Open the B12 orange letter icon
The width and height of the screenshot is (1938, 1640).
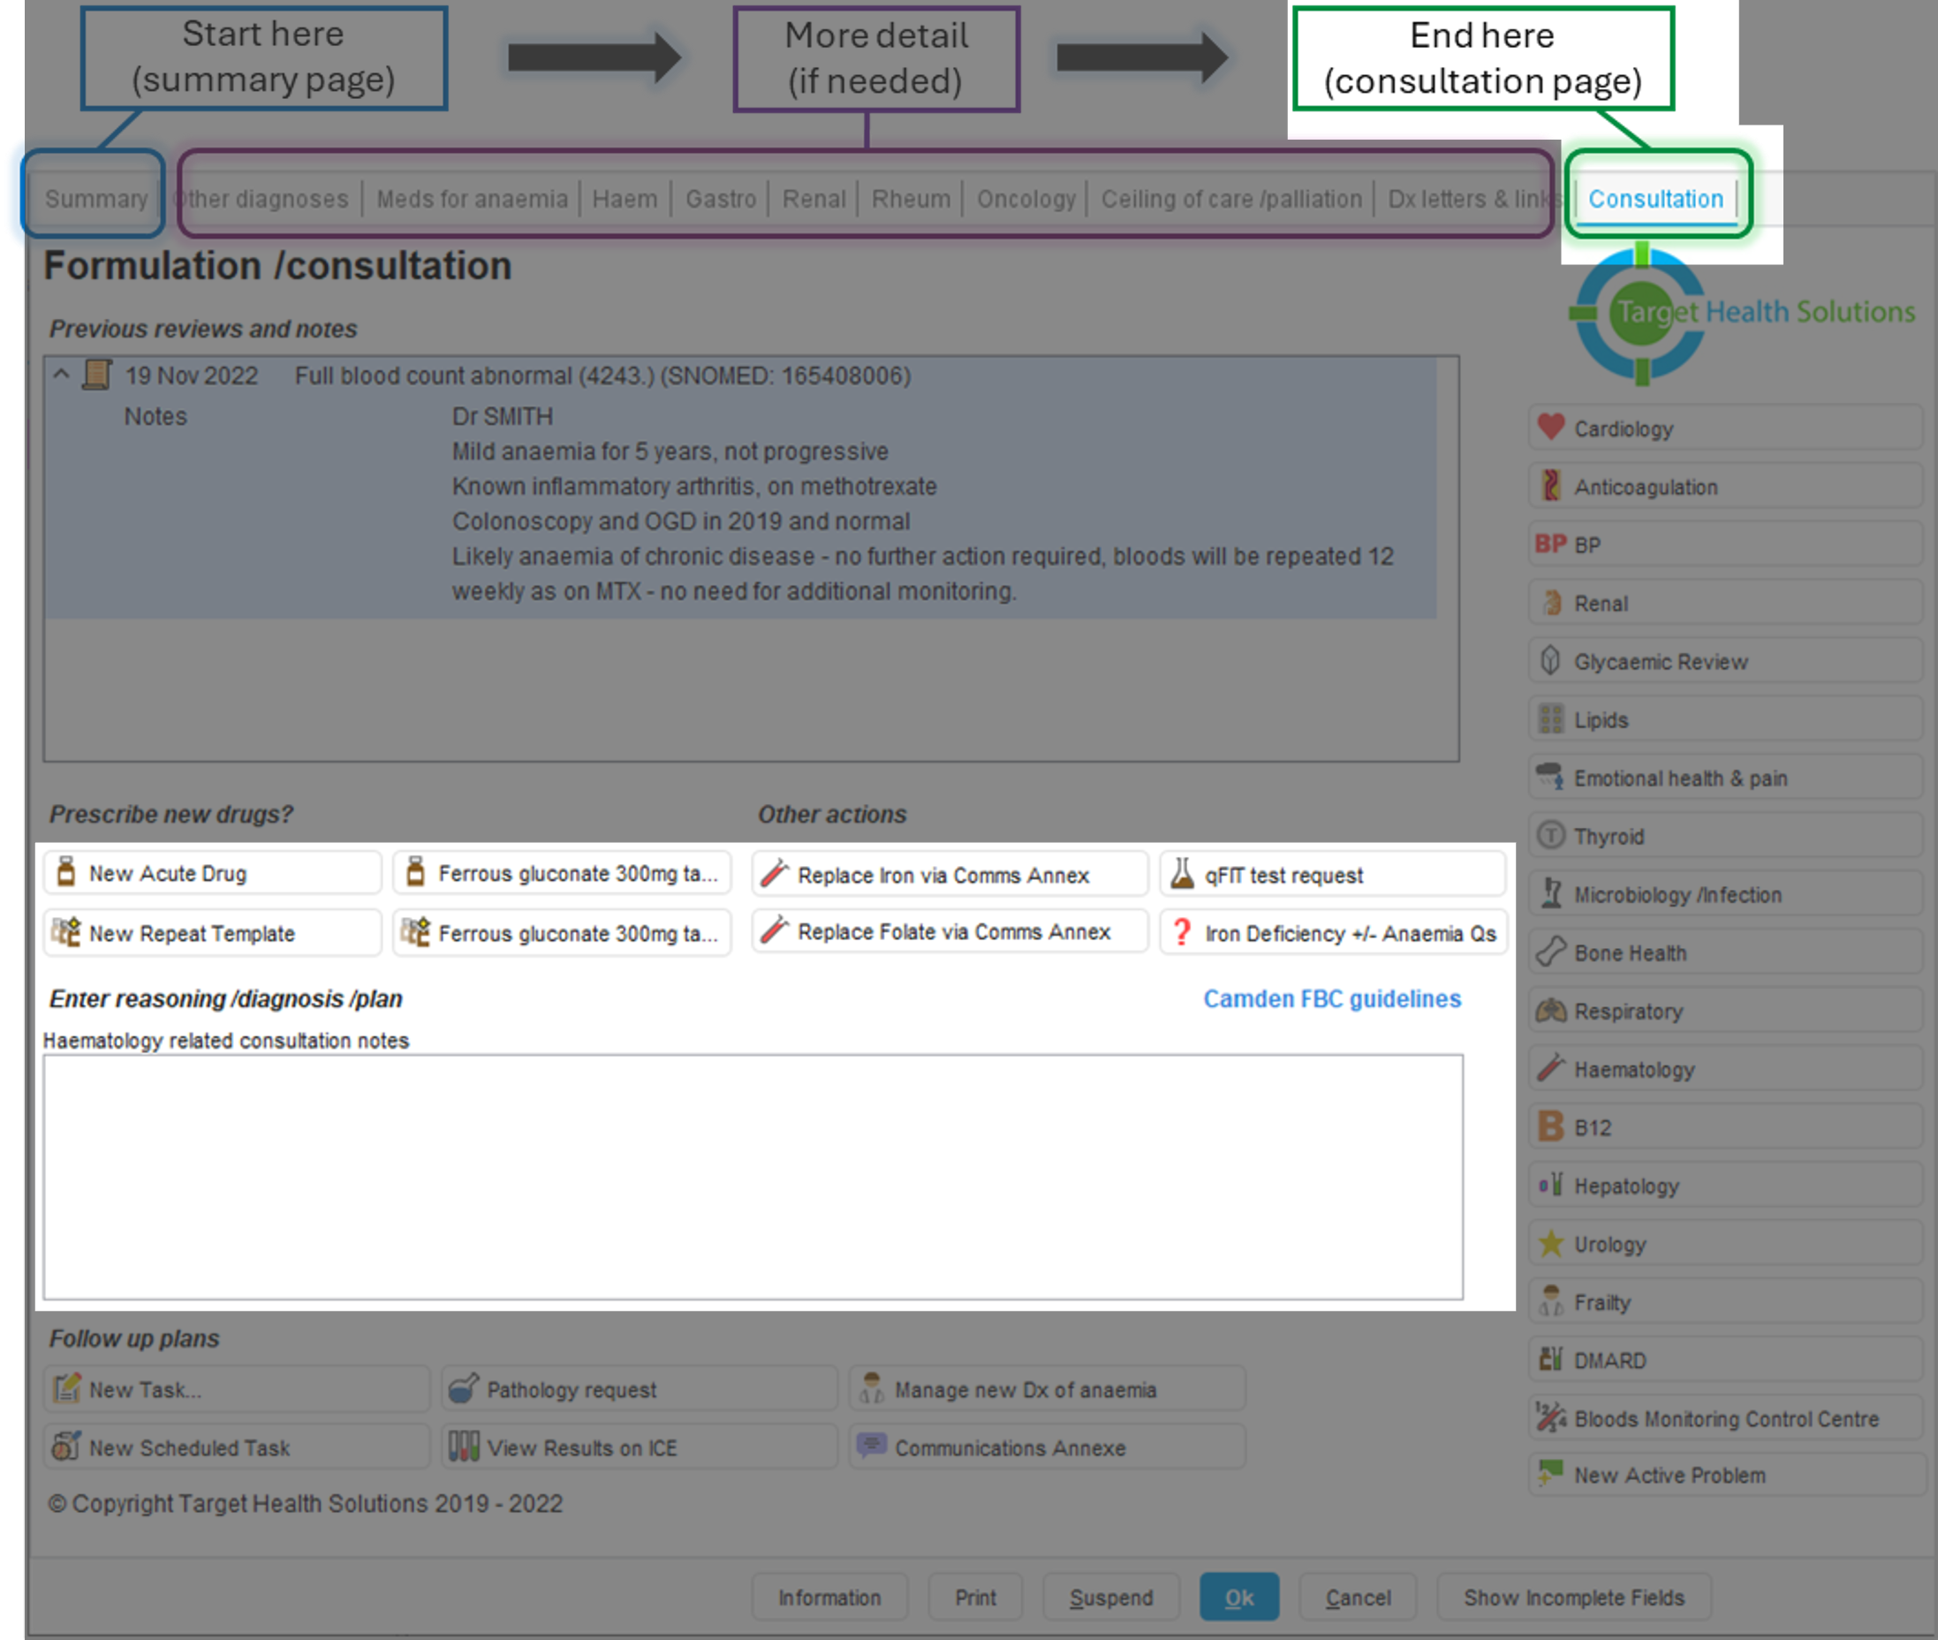pyautogui.click(x=1550, y=1127)
